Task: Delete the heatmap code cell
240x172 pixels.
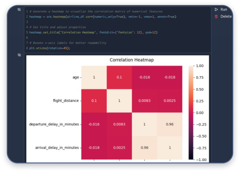Action: tap(223, 17)
